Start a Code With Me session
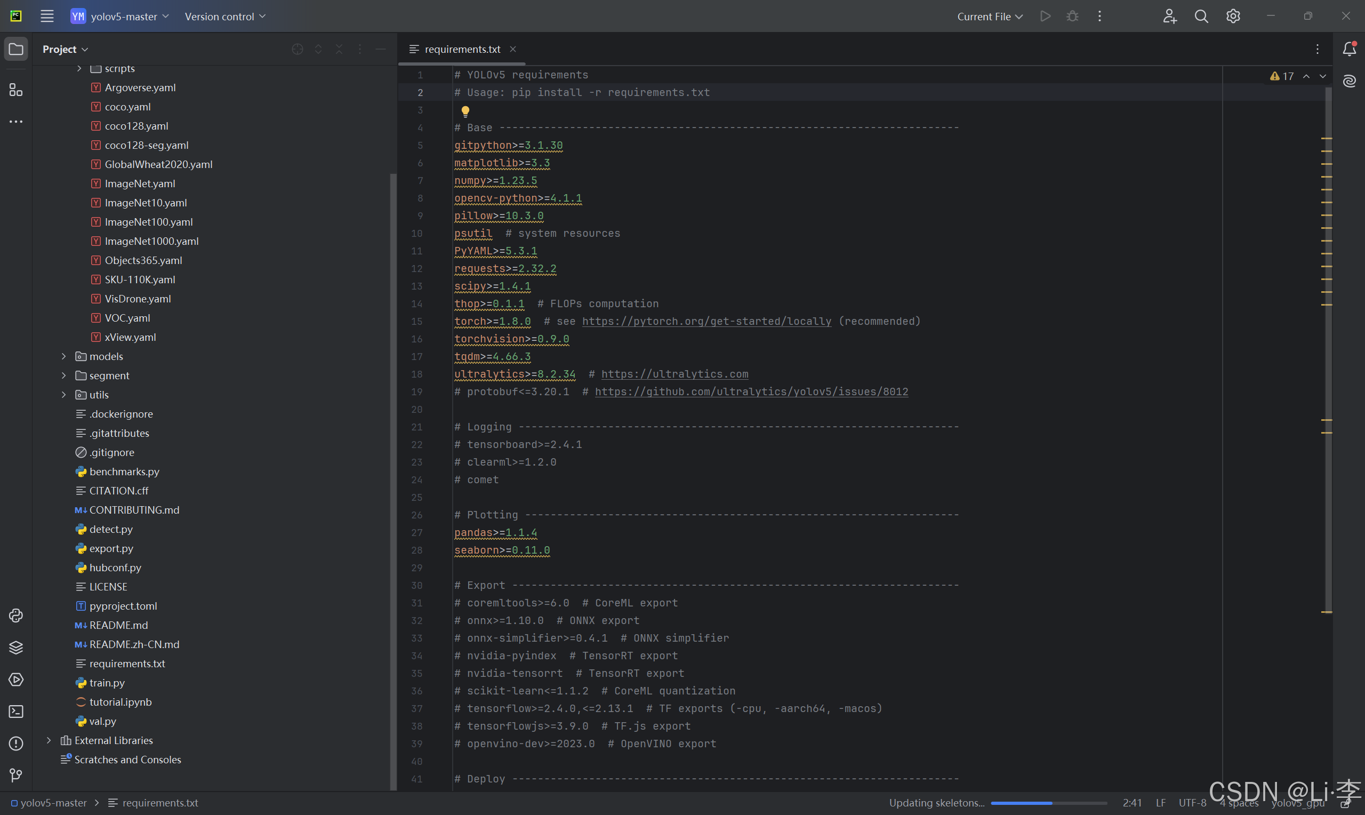1365x815 pixels. (1170, 16)
